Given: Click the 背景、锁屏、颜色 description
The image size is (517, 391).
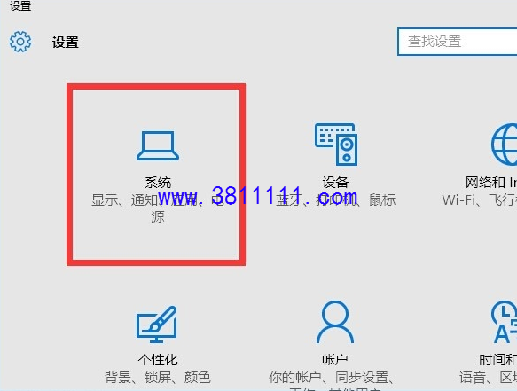Looking at the screenshot, I should click(x=158, y=377).
